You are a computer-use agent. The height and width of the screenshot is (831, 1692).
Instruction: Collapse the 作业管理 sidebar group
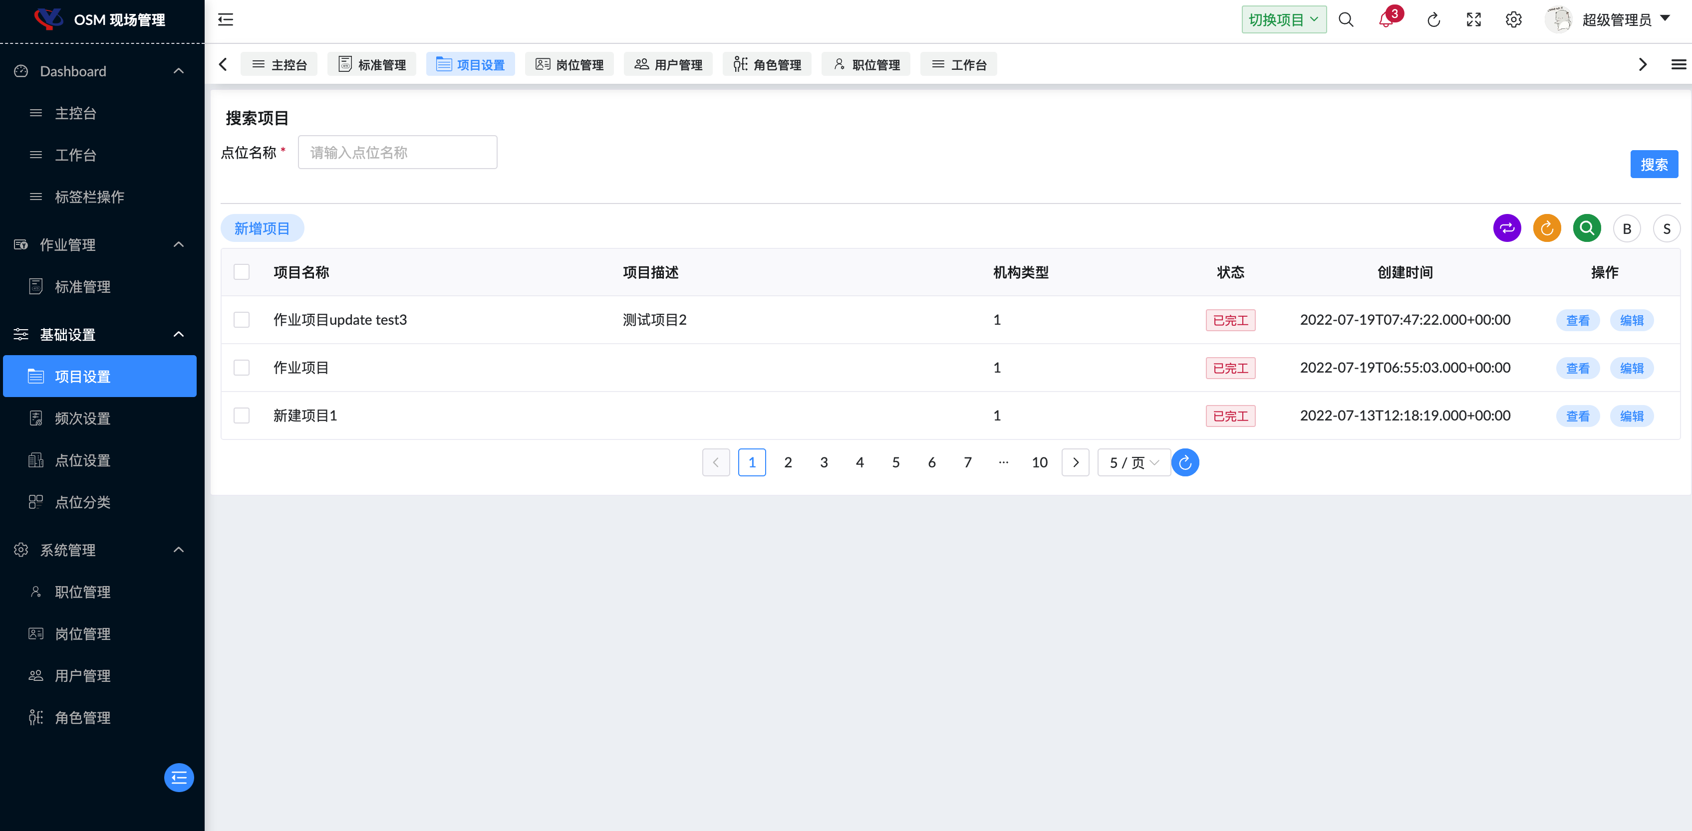(179, 245)
